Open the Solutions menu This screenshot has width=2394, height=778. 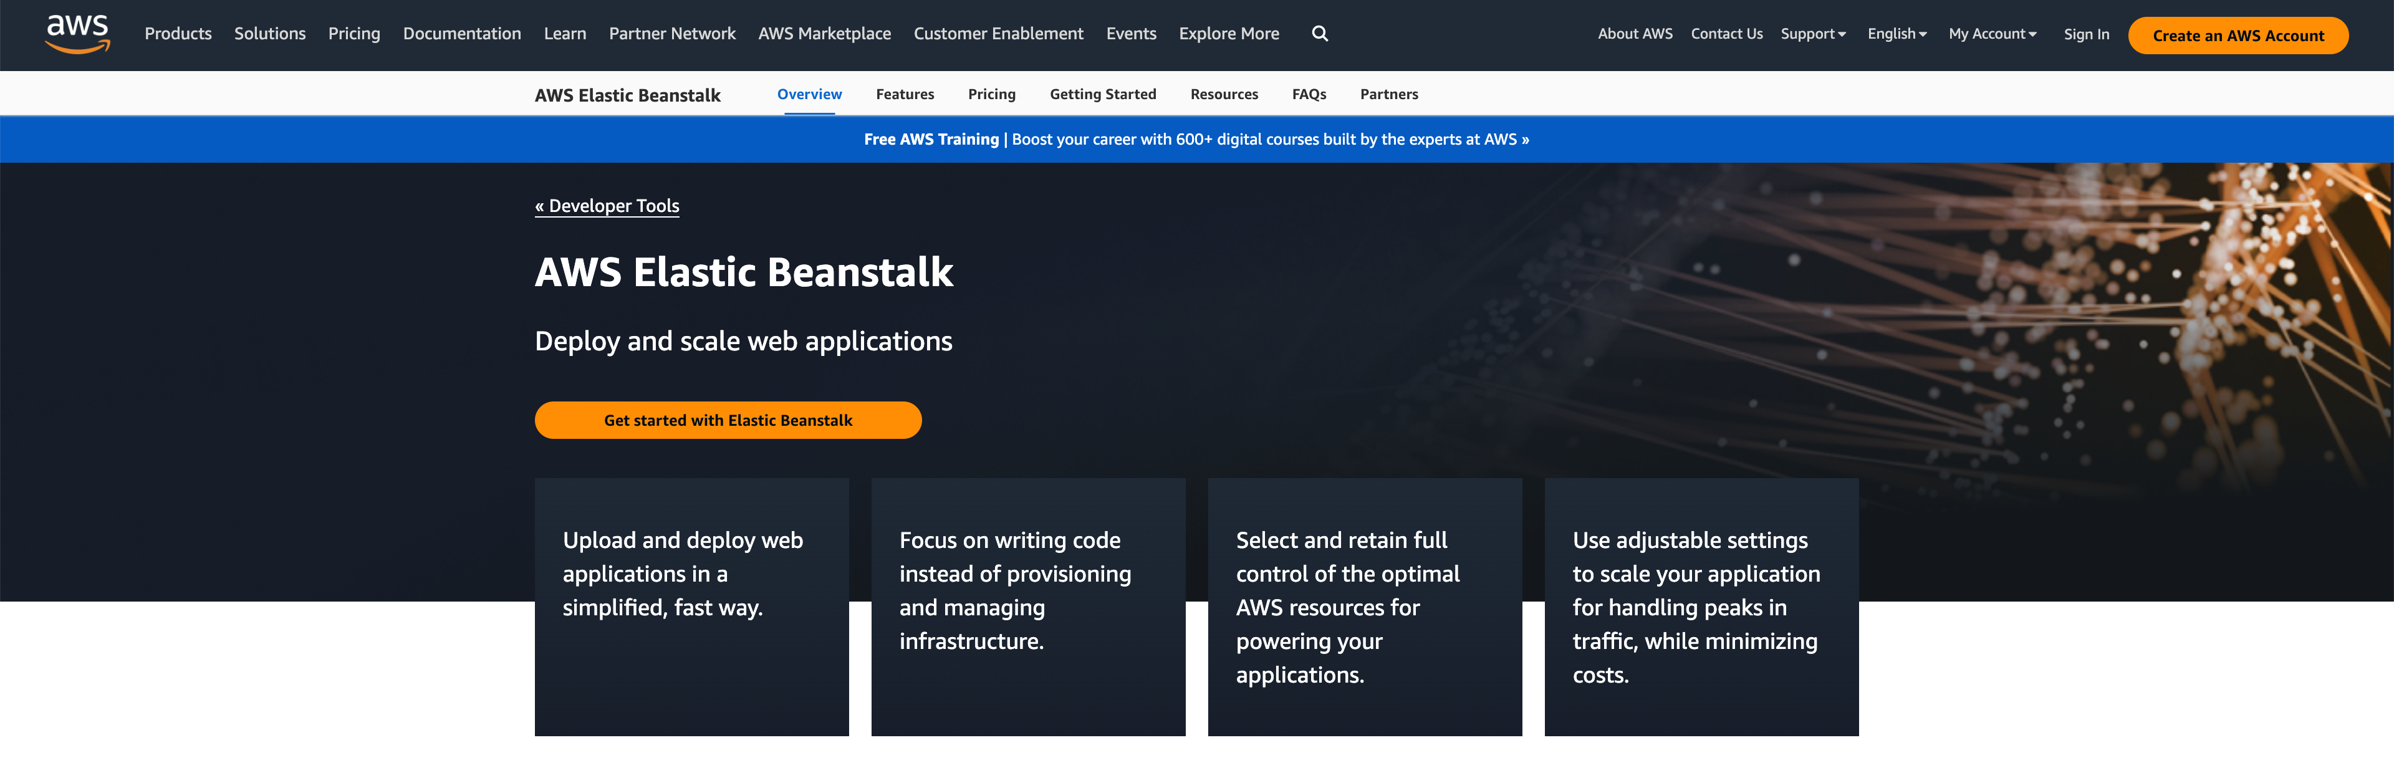269,34
